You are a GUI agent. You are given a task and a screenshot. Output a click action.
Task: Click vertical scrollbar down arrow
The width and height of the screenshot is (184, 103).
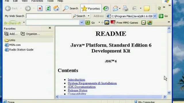[x=169, y=93]
